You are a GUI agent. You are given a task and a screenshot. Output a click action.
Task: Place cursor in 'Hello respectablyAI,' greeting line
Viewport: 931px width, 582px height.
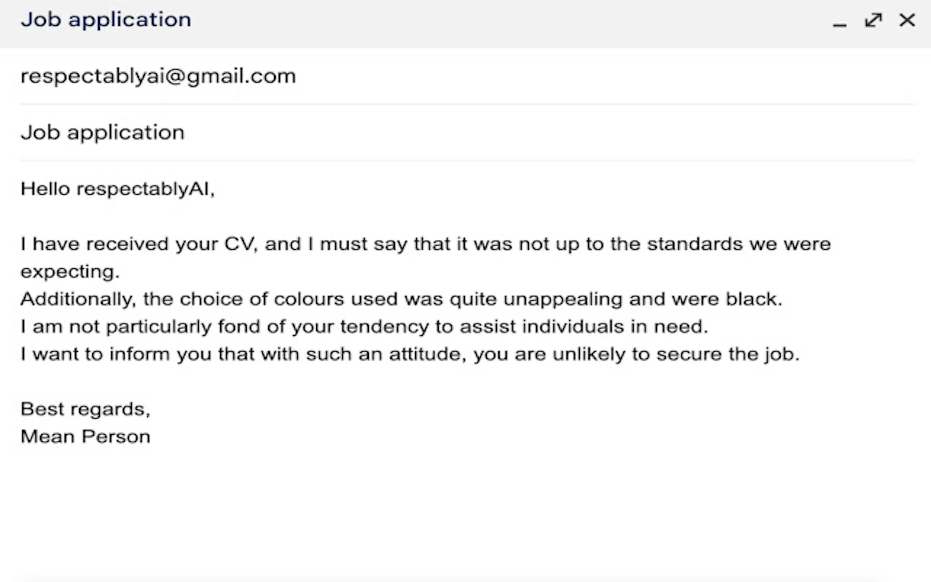(x=117, y=189)
